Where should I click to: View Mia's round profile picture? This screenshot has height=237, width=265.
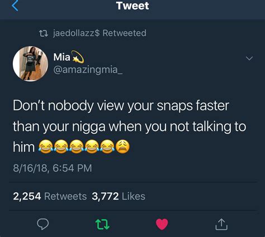tap(30, 64)
